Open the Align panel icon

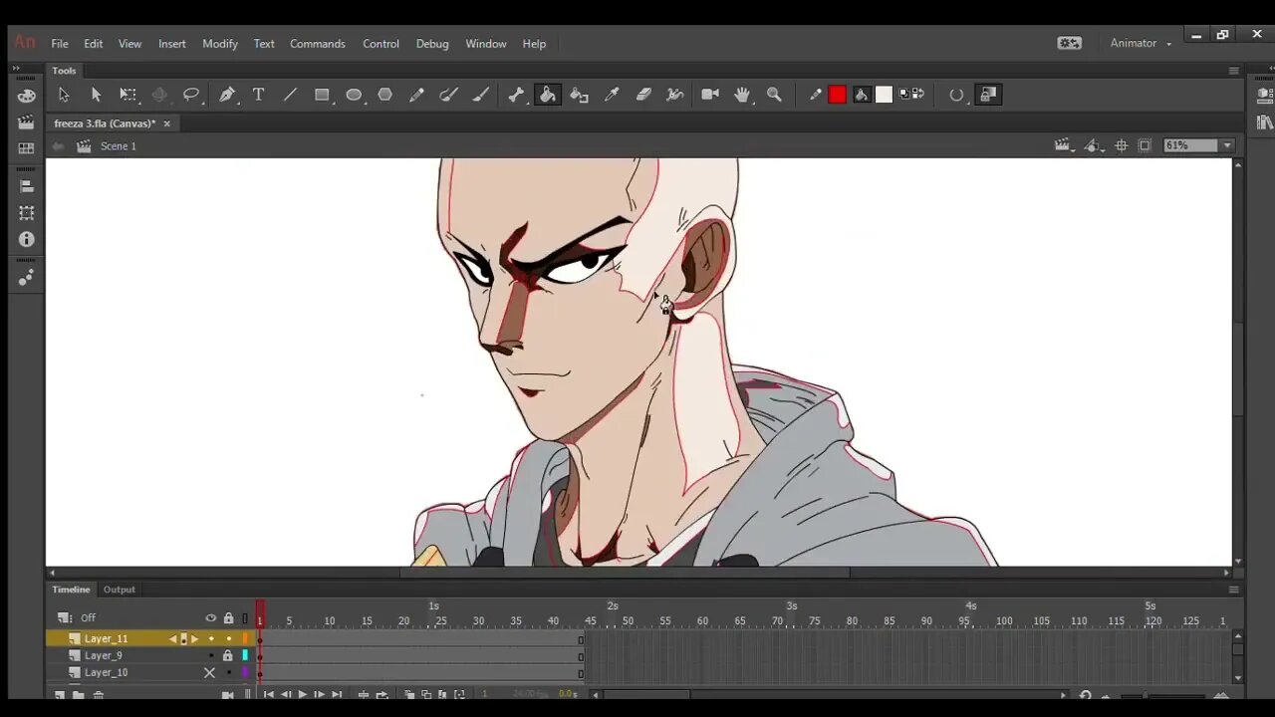[x=26, y=186]
